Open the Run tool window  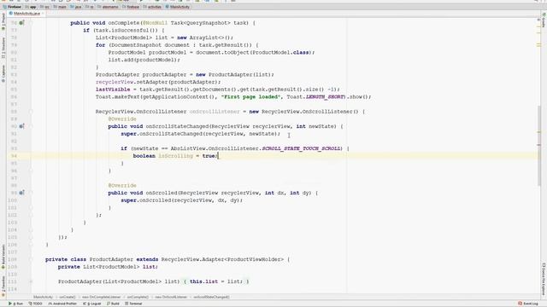[x=15, y=304]
